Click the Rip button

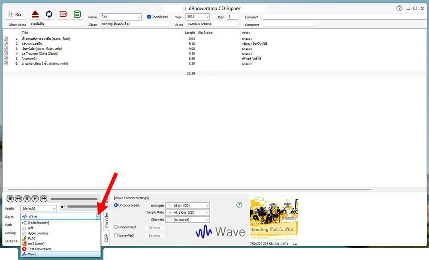pyautogui.click(x=15, y=14)
